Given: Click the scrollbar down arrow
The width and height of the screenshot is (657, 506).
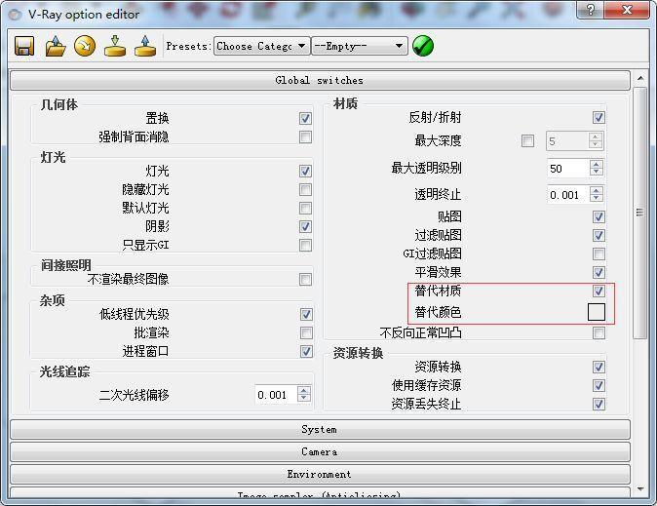Looking at the screenshot, I should (640, 488).
